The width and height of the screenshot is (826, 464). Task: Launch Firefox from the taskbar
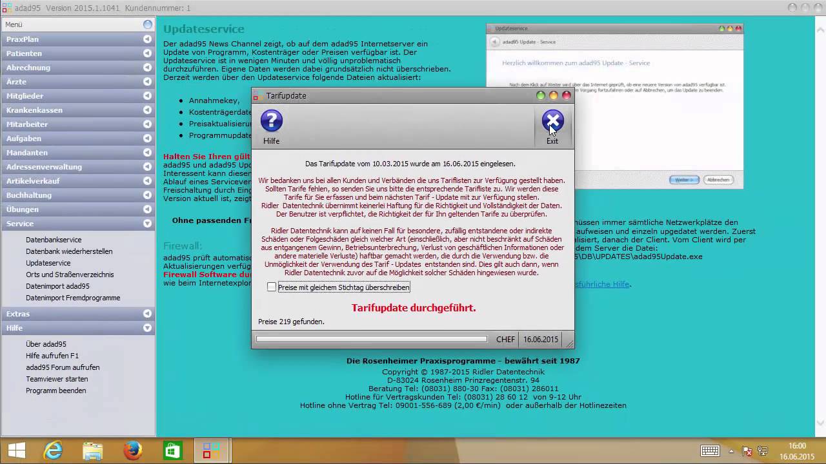coord(132,450)
